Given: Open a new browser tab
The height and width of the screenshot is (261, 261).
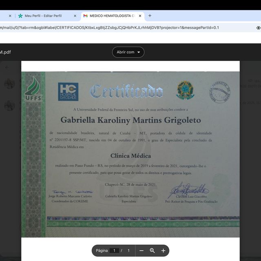Looking at the screenshot, I should click(x=150, y=15).
